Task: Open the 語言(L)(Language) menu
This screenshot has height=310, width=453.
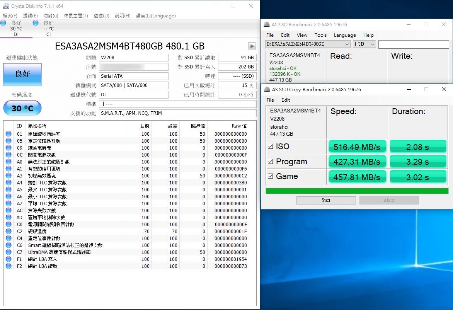Action: 156,15
